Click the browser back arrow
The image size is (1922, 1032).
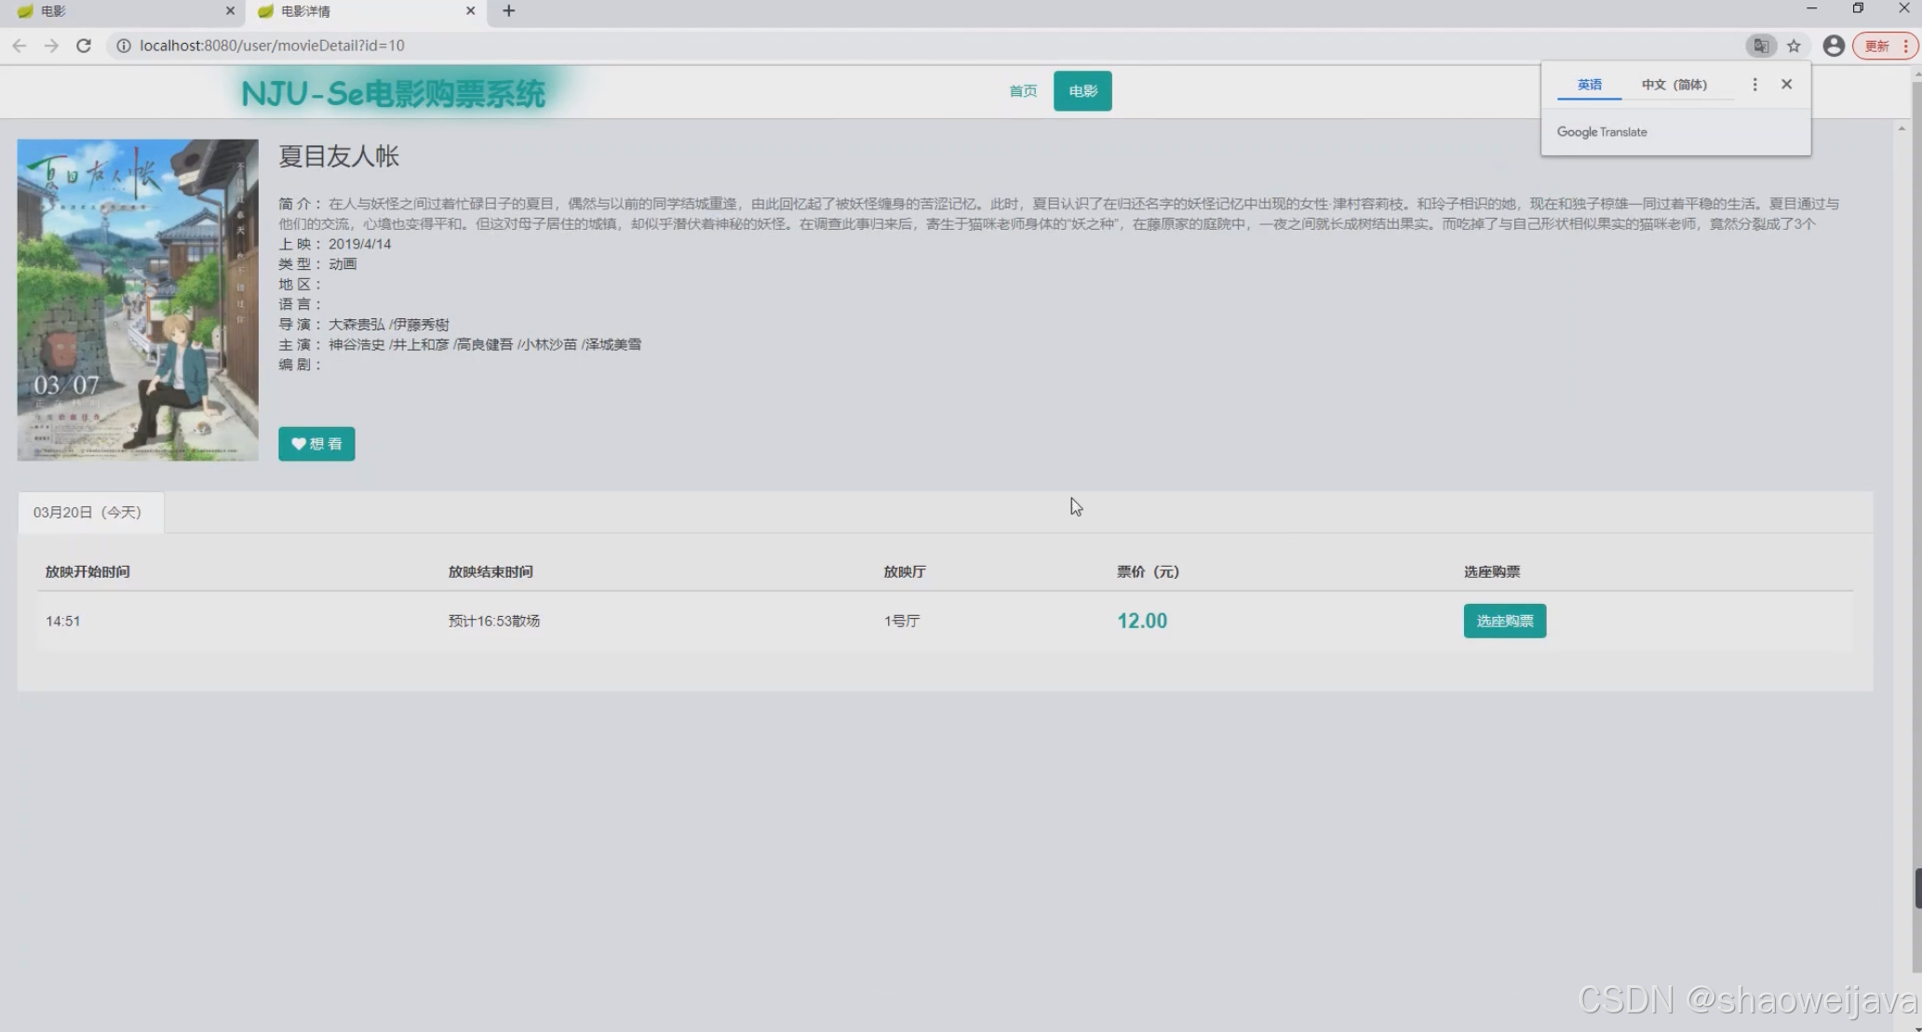(20, 46)
